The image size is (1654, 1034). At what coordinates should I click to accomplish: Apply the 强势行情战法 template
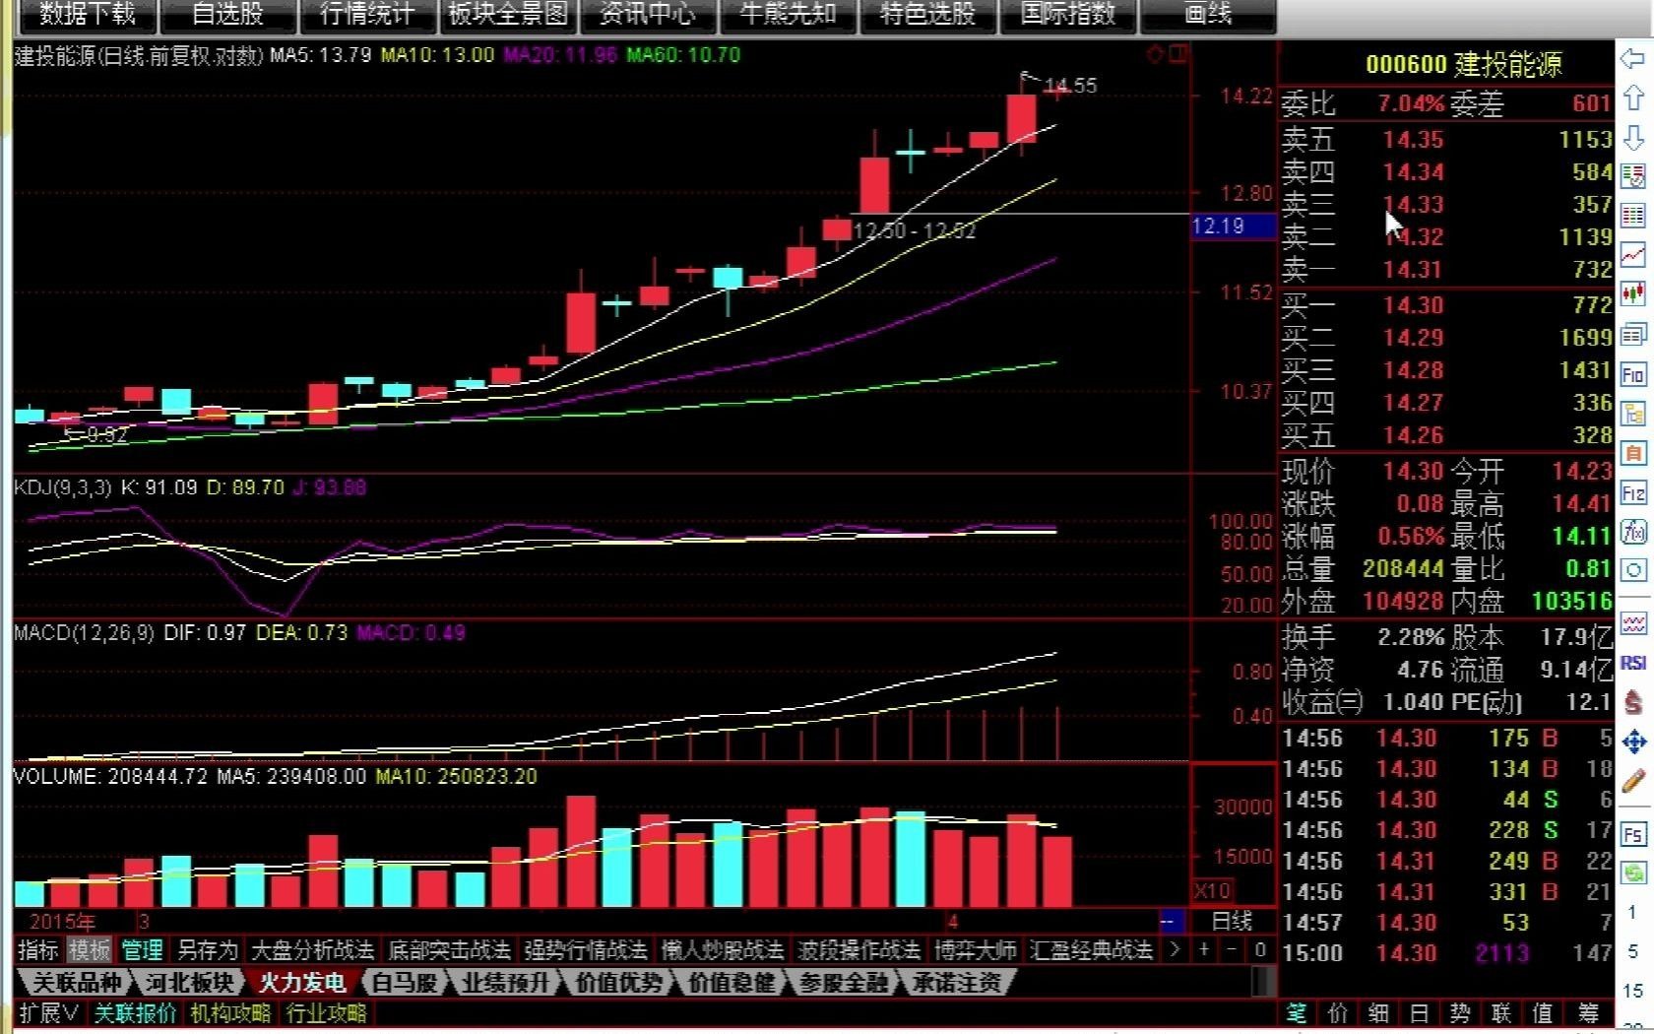tap(587, 950)
